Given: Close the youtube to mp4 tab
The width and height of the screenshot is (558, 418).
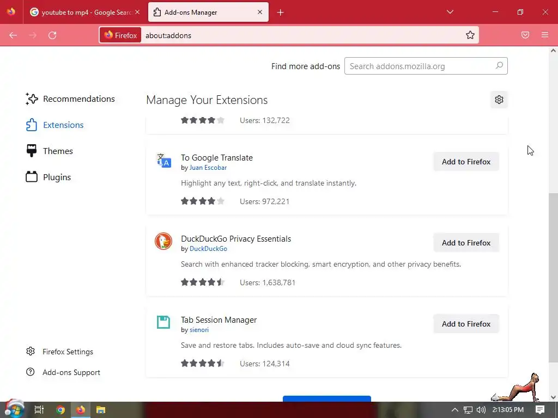Looking at the screenshot, I should point(137,12).
